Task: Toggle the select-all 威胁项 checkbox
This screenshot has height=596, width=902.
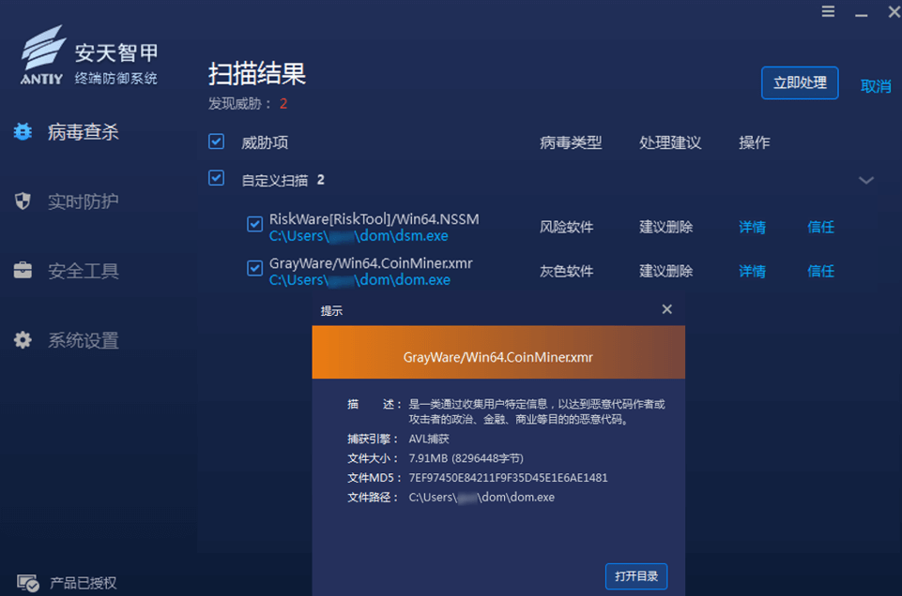Action: (217, 142)
